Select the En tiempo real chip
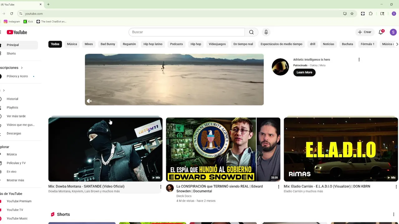Image resolution: width=399 pixels, height=224 pixels. (243, 44)
